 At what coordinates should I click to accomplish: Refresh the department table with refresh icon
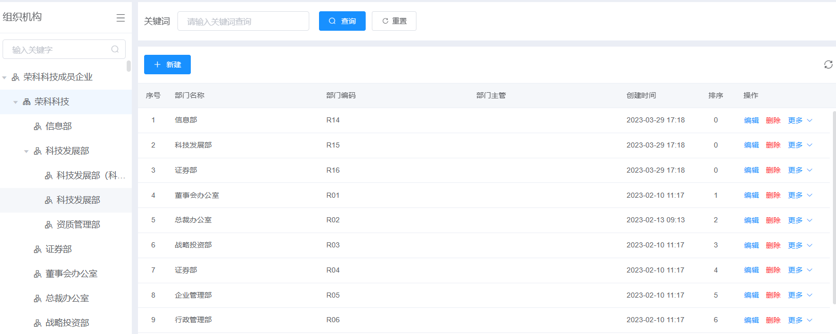coord(828,65)
